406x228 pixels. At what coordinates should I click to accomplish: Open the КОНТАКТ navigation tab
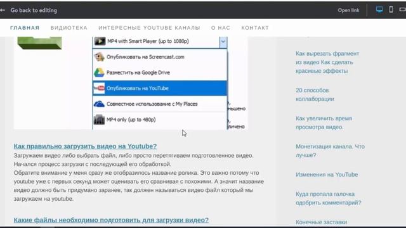(x=255, y=28)
